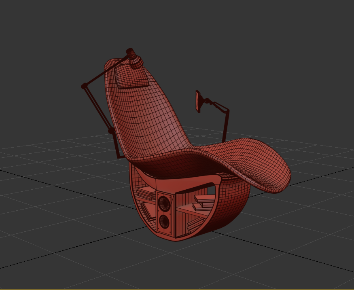This screenshot has height=290, width=354.
Task: Select the lower speaker cone
Action: (164, 221)
